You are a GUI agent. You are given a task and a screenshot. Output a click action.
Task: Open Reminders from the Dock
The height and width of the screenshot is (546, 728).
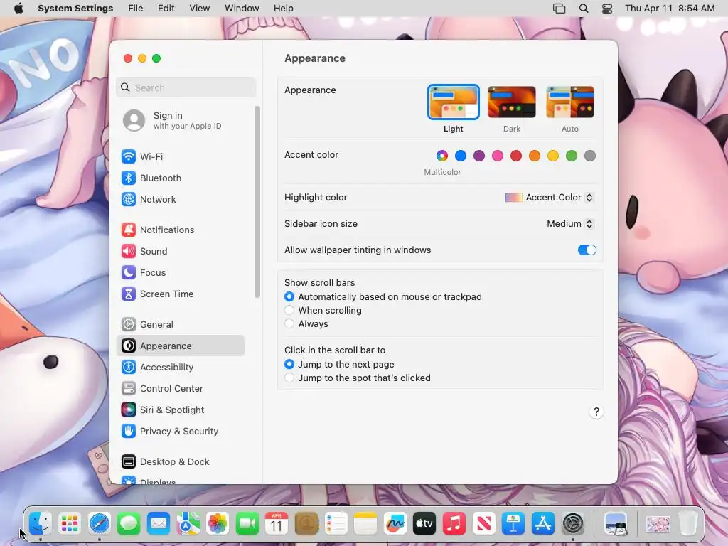(336, 524)
